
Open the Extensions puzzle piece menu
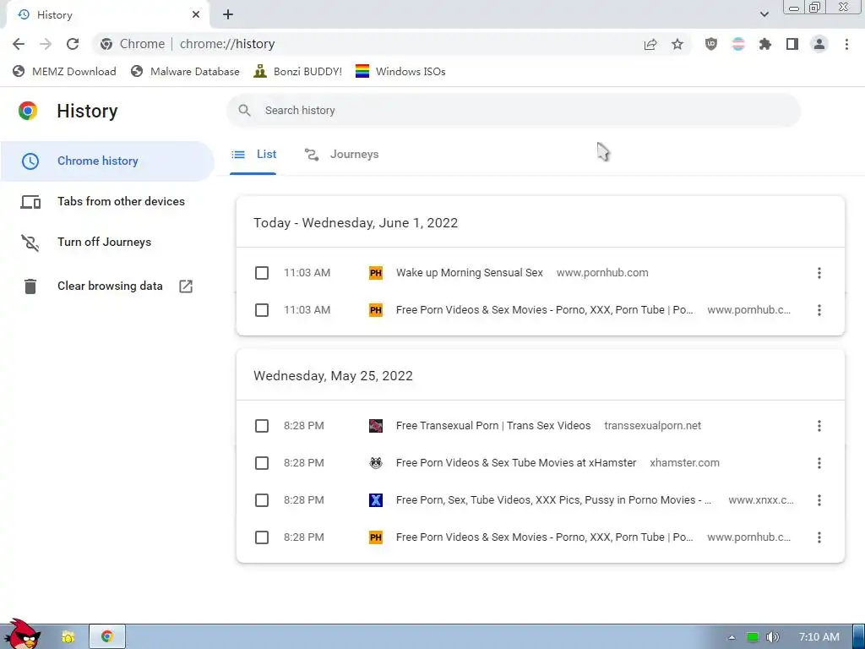click(x=765, y=44)
